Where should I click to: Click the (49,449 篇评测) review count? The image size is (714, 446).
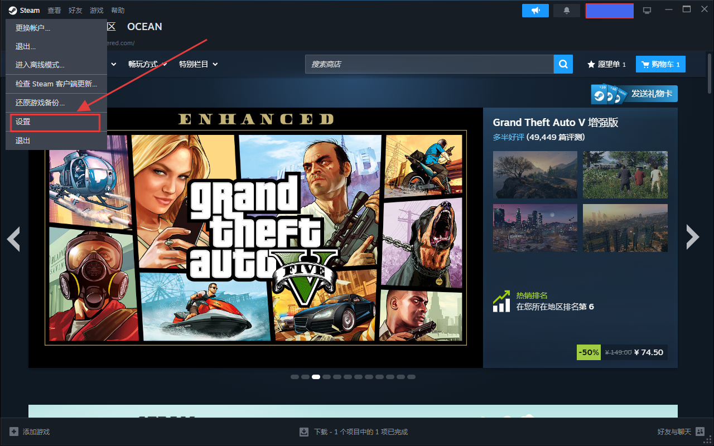[556, 137]
